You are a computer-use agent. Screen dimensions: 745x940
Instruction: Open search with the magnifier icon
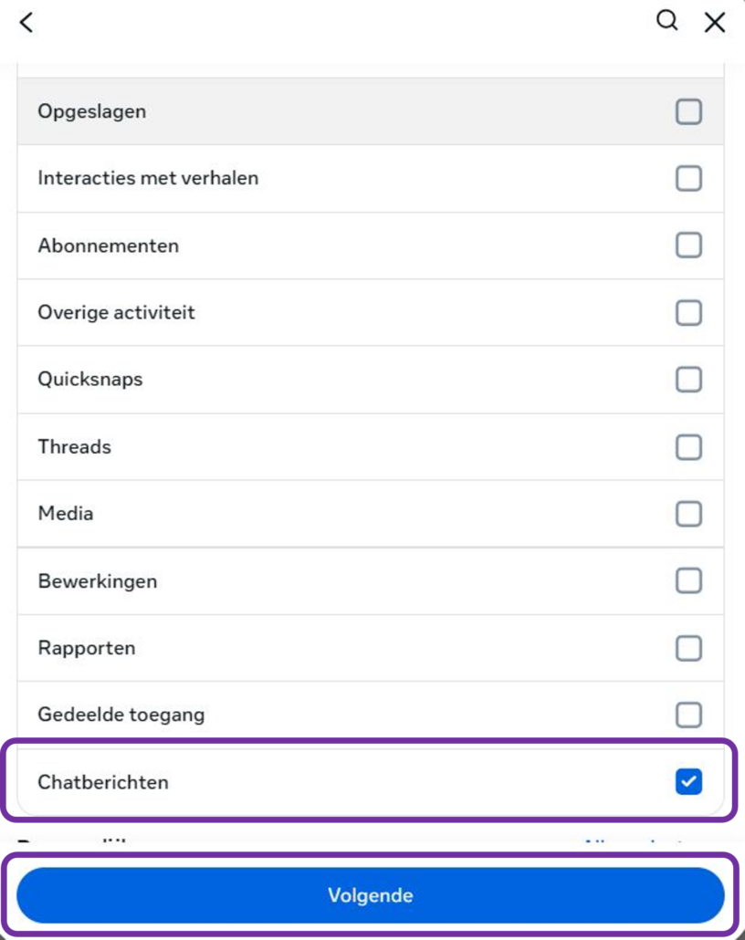click(667, 22)
